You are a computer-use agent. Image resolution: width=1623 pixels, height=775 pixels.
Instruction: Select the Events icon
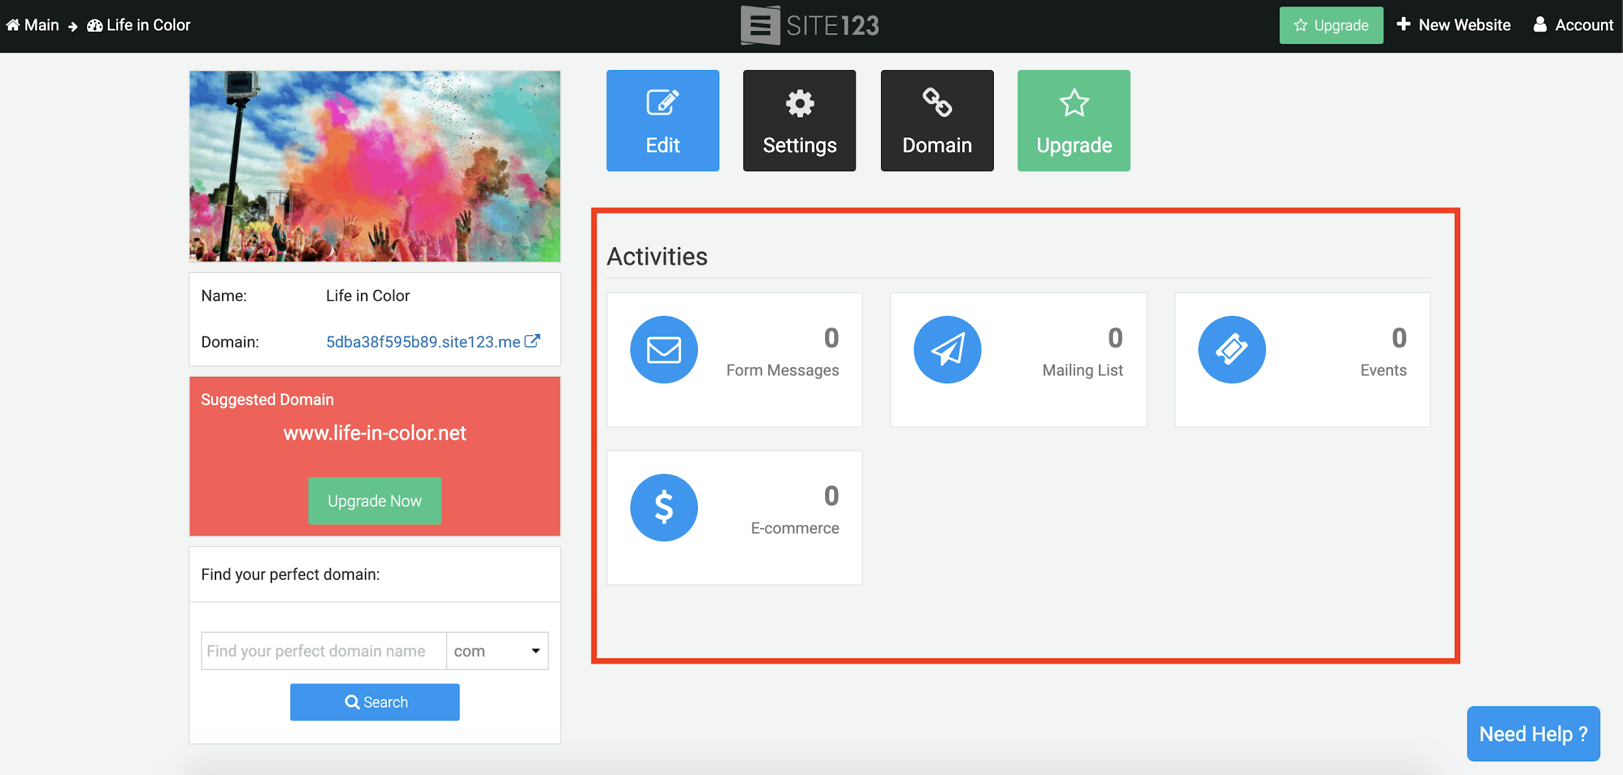[1231, 350]
